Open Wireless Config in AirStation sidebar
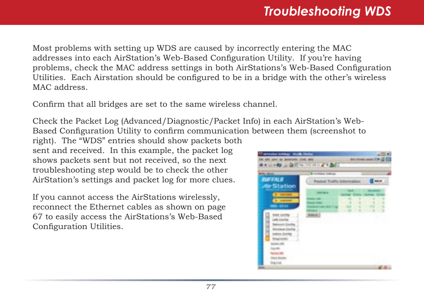The image size is (424, 294). click(284, 230)
